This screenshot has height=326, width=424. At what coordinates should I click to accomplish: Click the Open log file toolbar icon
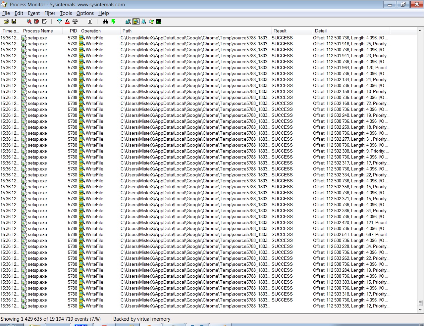6,22
